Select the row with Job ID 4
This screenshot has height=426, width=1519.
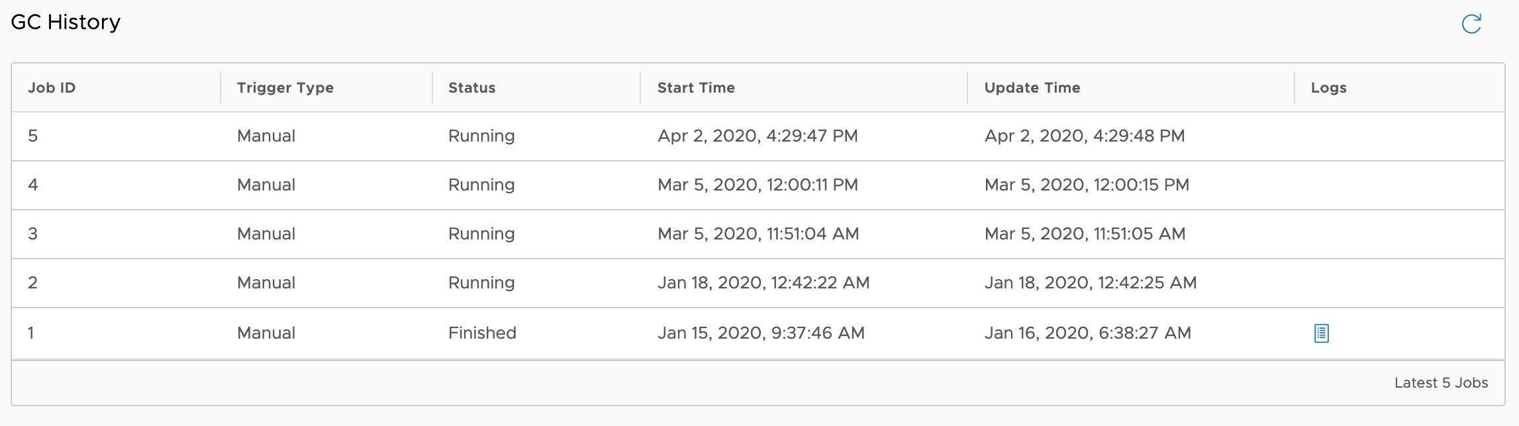click(33, 185)
